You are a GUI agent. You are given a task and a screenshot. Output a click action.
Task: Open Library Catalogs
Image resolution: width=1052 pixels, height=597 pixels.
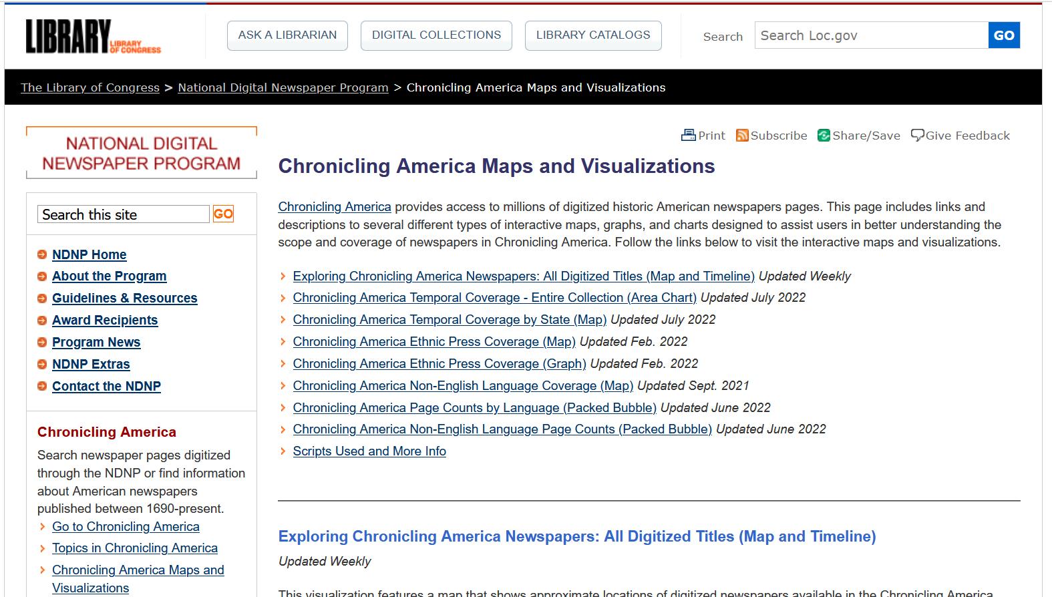point(593,35)
